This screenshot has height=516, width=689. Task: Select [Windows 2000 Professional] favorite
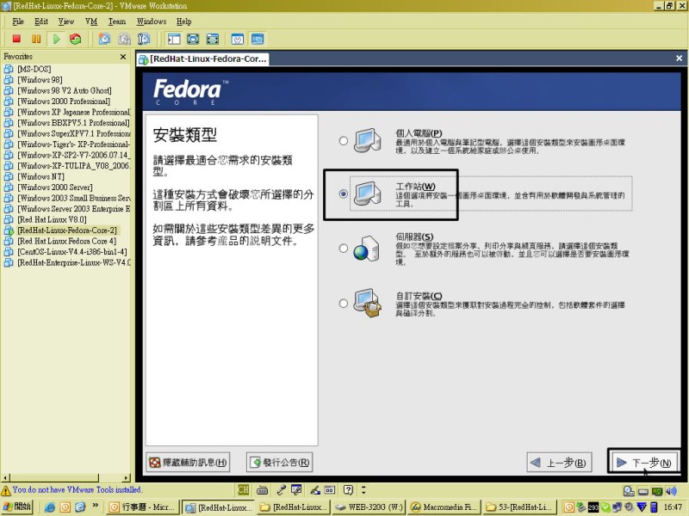(64, 101)
